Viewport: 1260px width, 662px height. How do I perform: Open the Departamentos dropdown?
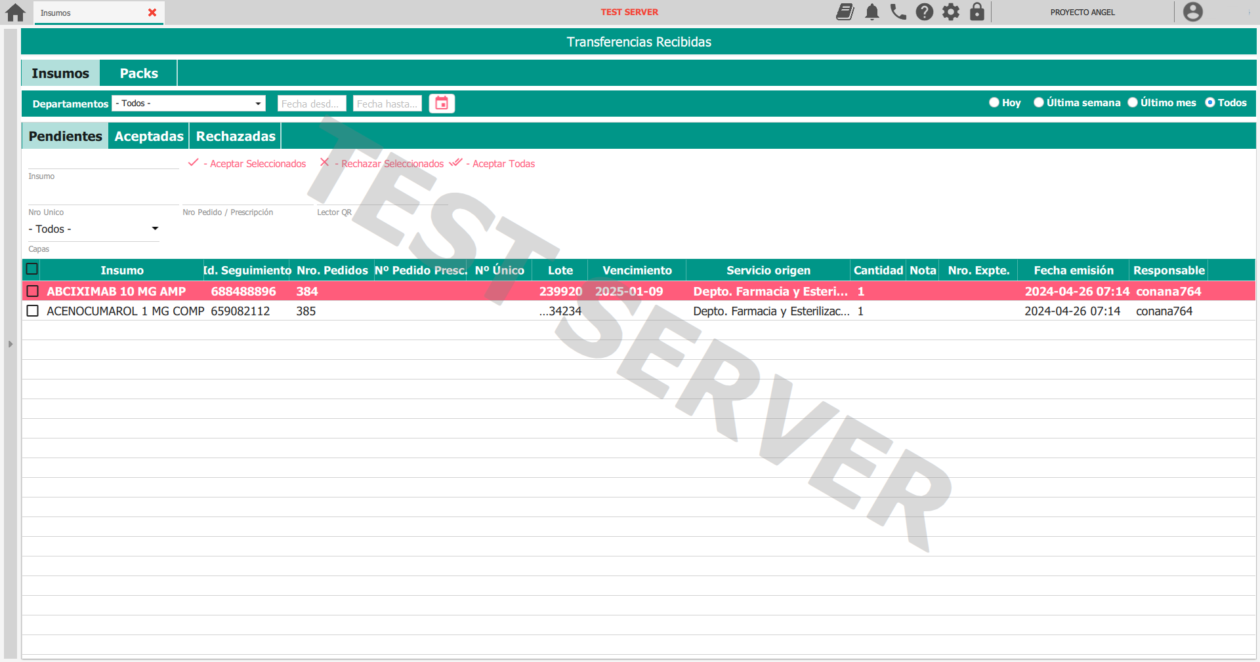pyautogui.click(x=188, y=104)
